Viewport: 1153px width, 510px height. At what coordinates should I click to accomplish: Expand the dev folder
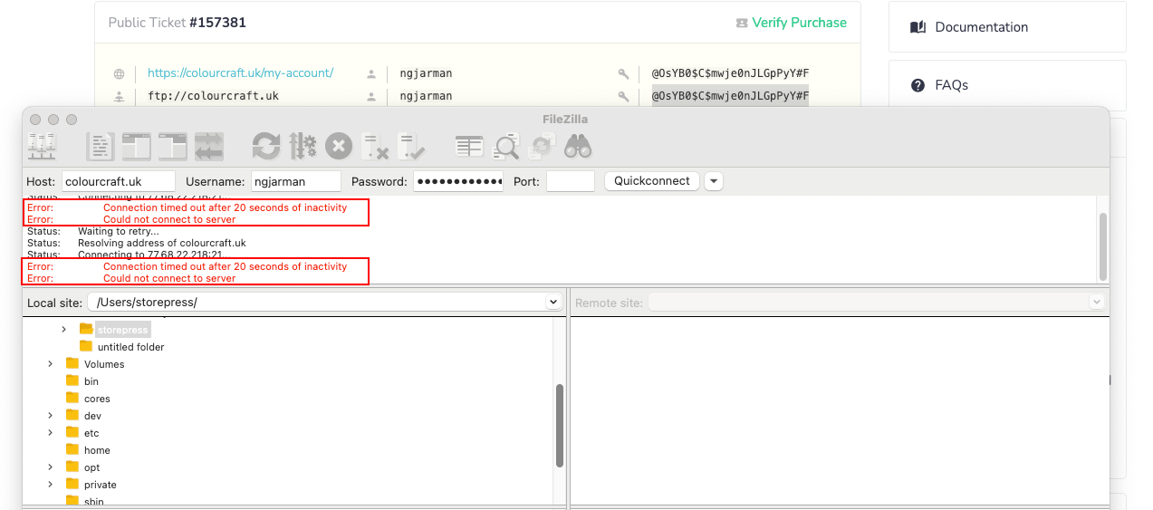tap(51, 416)
